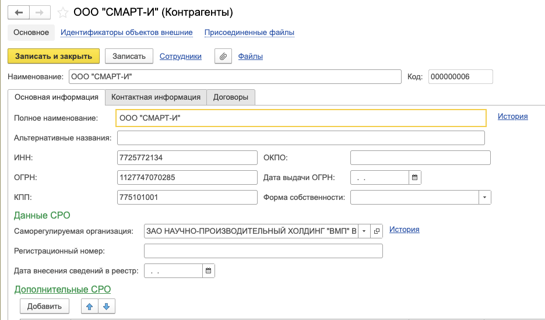This screenshot has height=320, width=545.
Task: Go forward with the right arrow button
Action: 40,13
